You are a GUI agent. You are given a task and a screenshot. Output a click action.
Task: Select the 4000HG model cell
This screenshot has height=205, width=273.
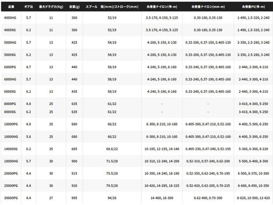point(10,18)
